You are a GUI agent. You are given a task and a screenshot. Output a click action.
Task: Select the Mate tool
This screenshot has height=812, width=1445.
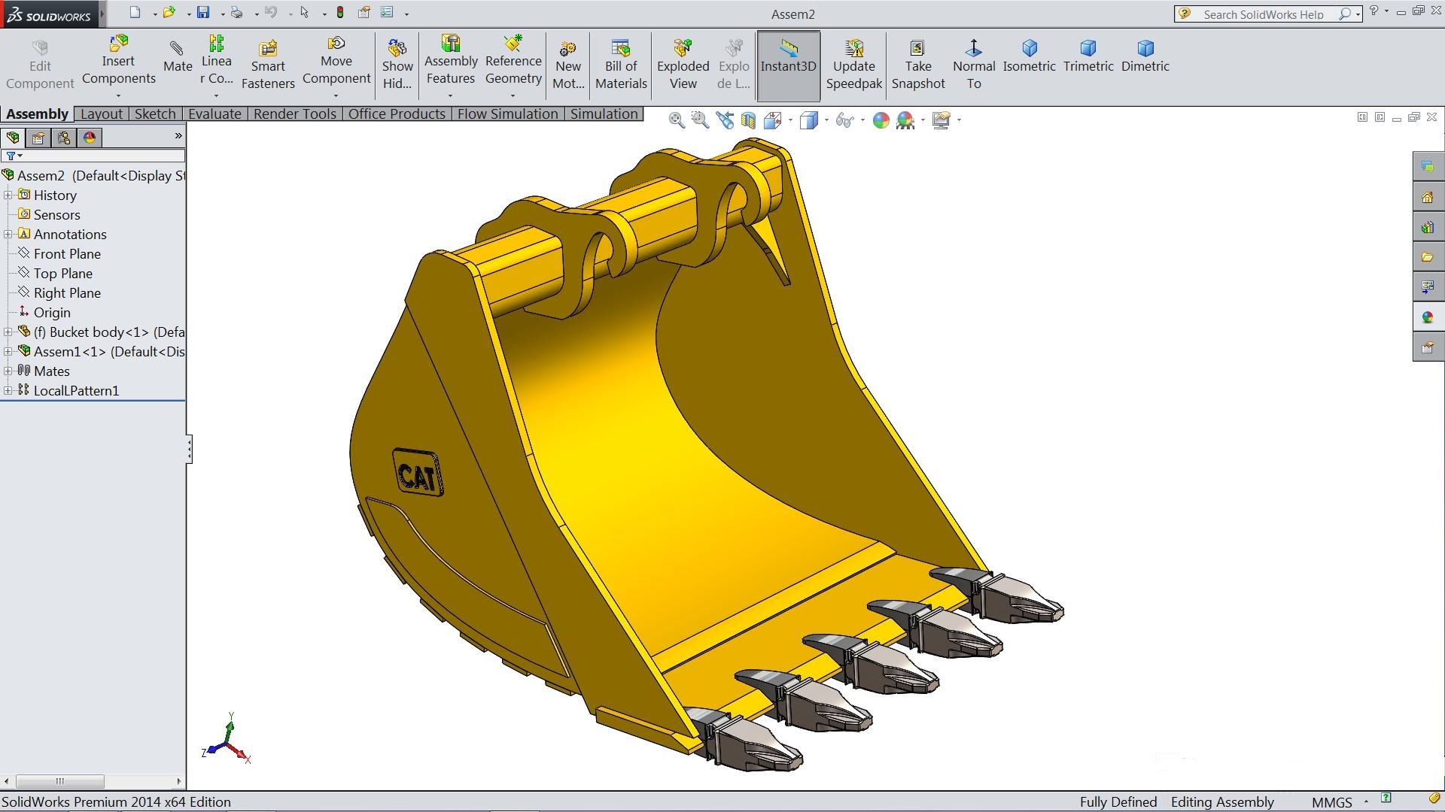(x=178, y=60)
